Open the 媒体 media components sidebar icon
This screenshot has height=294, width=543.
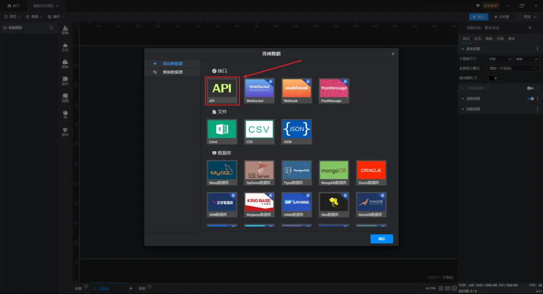click(x=65, y=64)
